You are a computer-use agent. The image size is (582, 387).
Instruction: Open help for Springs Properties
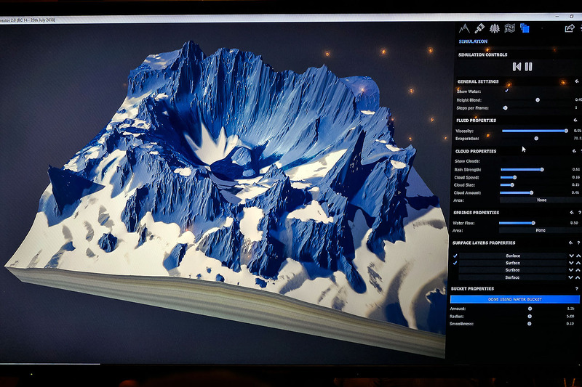point(579,213)
